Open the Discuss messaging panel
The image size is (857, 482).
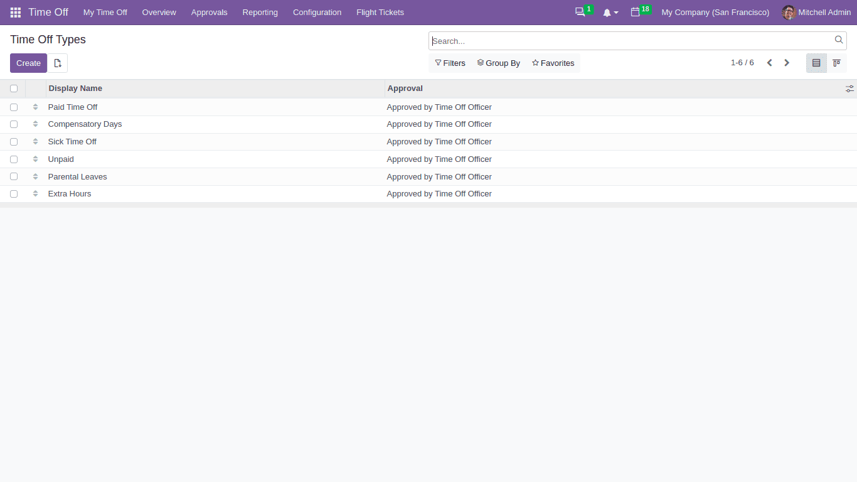578,12
